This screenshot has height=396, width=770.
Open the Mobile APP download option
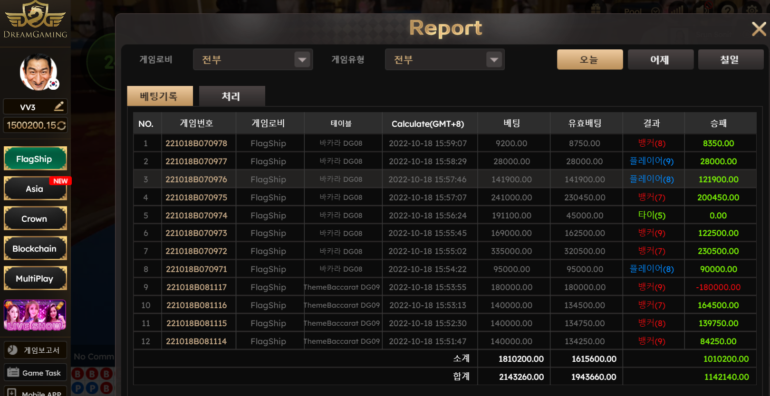pyautogui.click(x=35, y=392)
